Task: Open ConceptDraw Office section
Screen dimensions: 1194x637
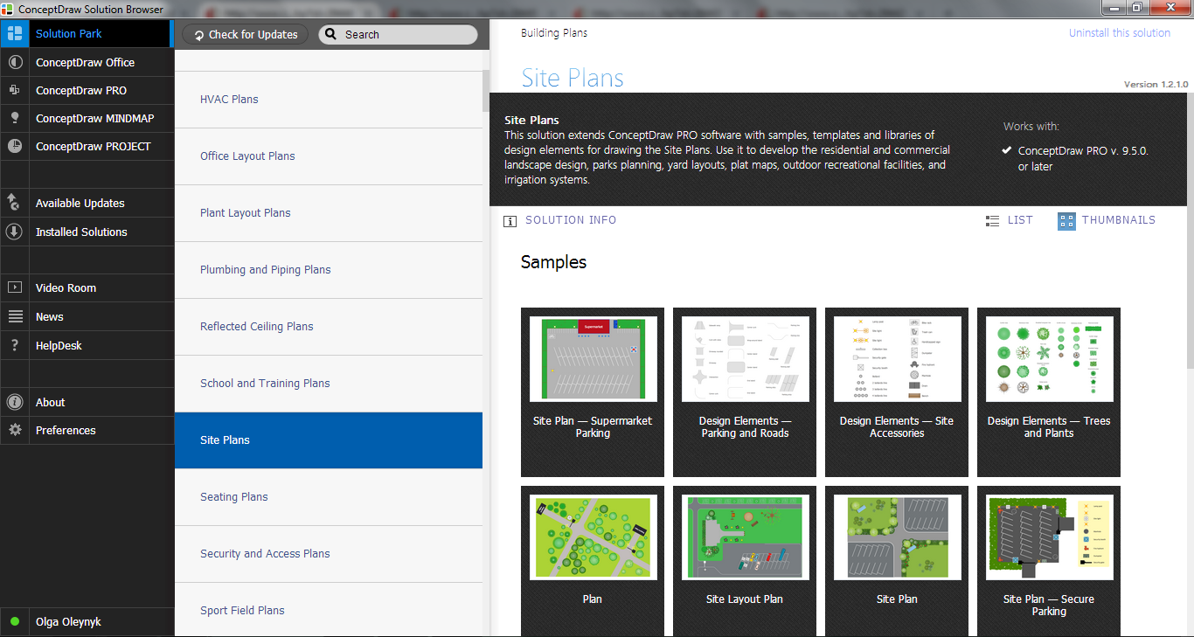Action: click(x=87, y=62)
